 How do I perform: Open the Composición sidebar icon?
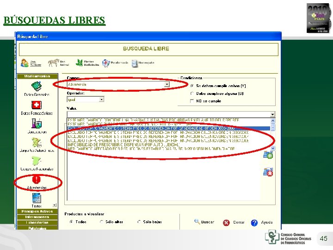[x=37, y=124]
